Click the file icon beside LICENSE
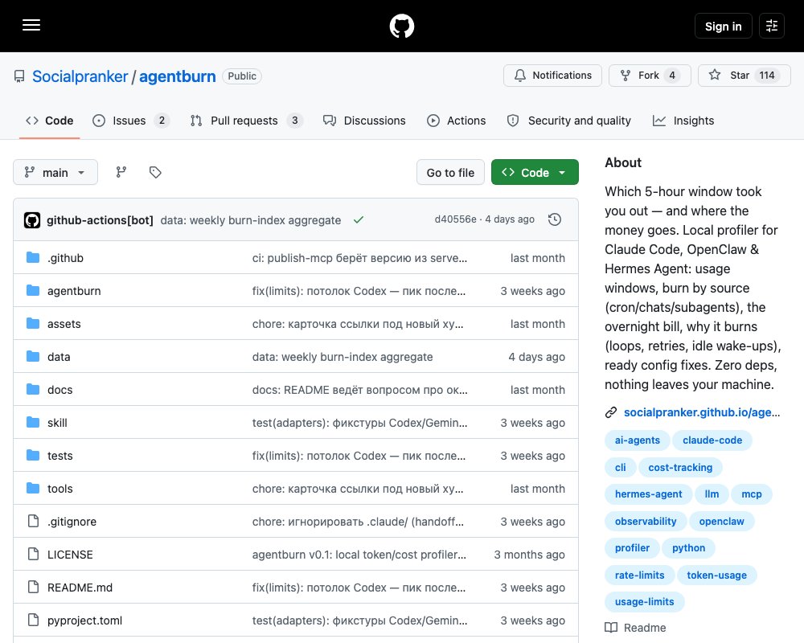 coord(33,554)
